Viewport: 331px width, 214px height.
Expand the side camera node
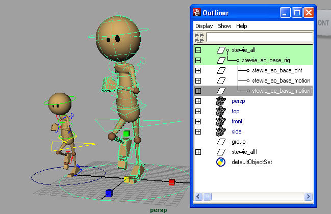[x=198, y=131]
